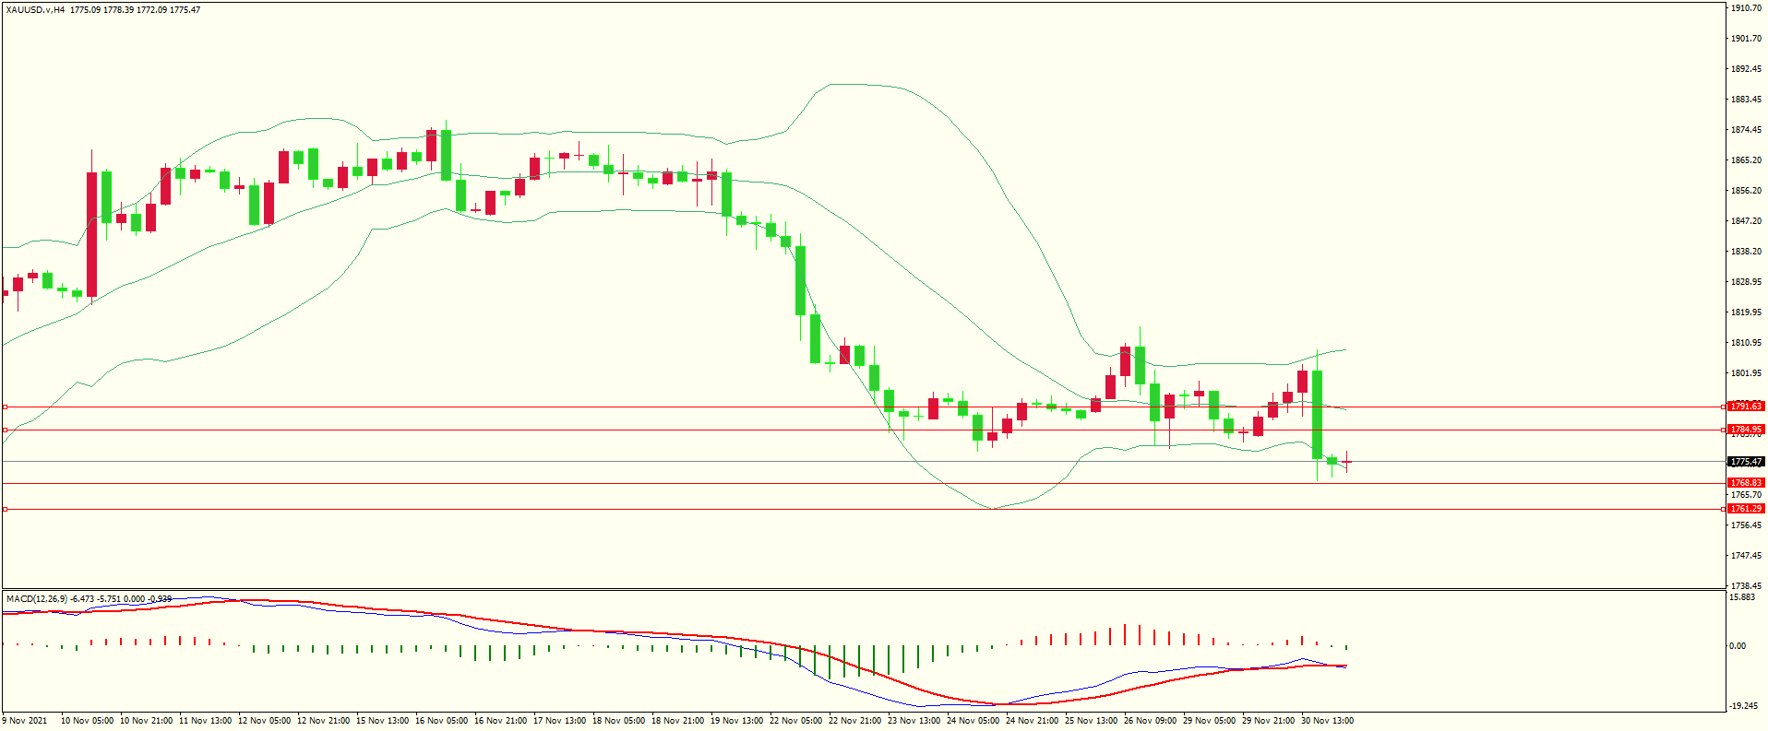The image size is (1768, 731).
Task: Click the 12 Nov 05:00 time axis label
Action: [x=264, y=721]
